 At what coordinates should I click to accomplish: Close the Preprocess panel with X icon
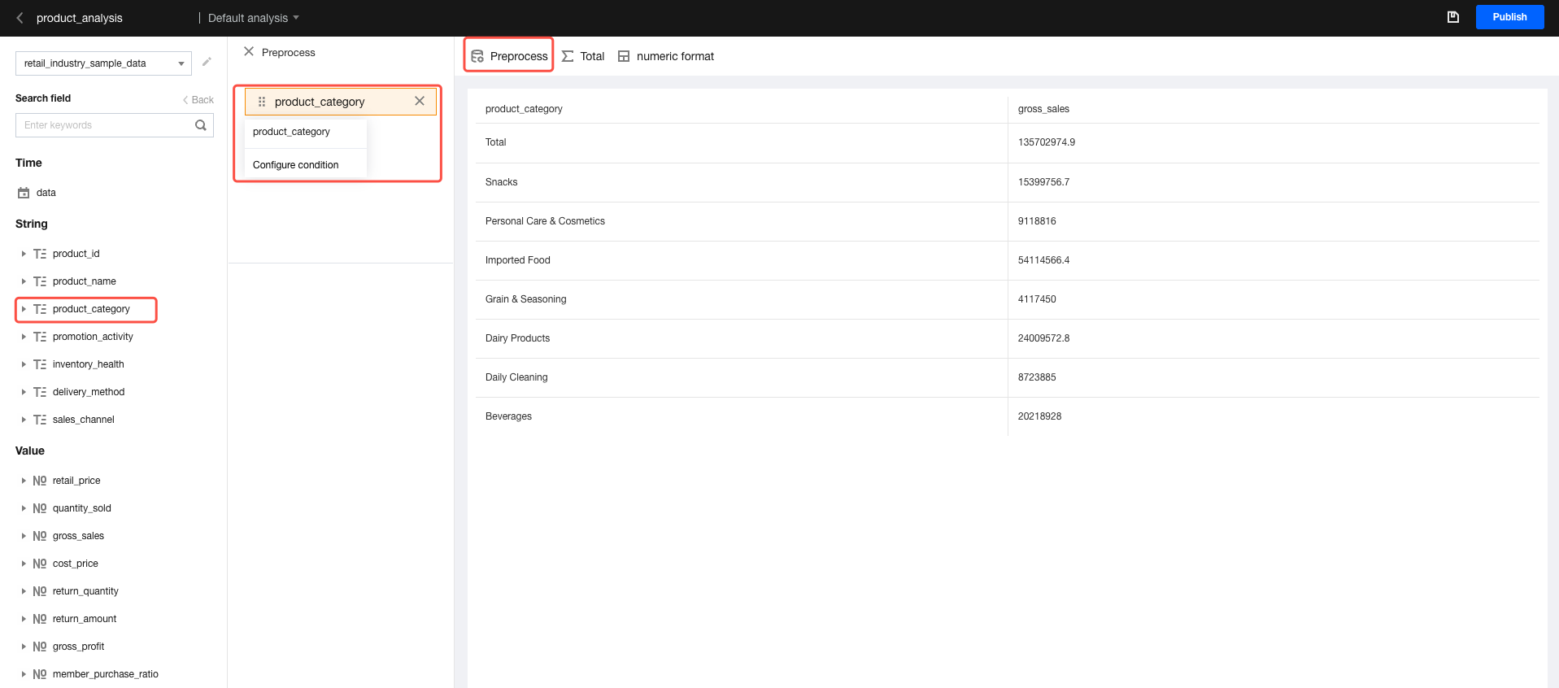coord(249,52)
